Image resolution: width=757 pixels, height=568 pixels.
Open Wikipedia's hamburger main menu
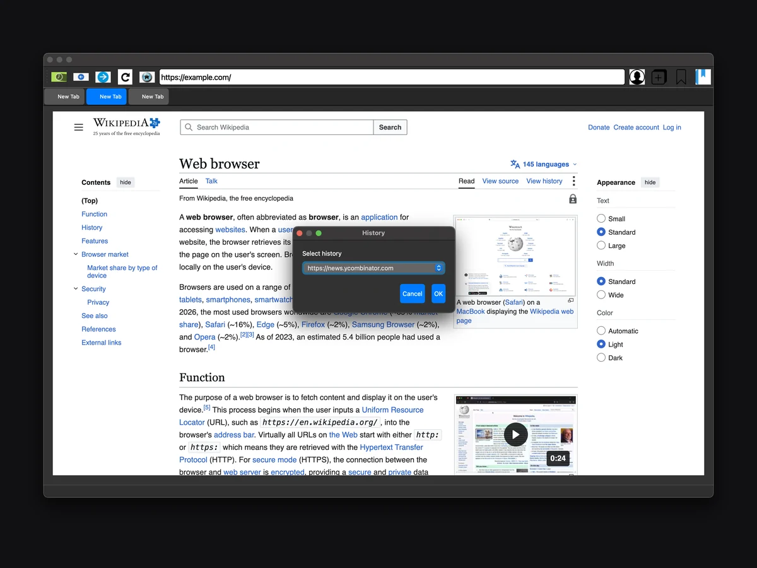(79, 127)
